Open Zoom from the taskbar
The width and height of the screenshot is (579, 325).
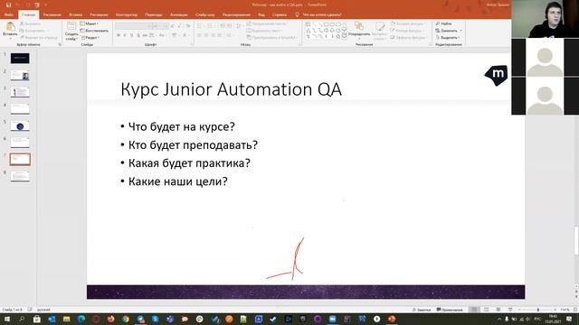[332, 319]
